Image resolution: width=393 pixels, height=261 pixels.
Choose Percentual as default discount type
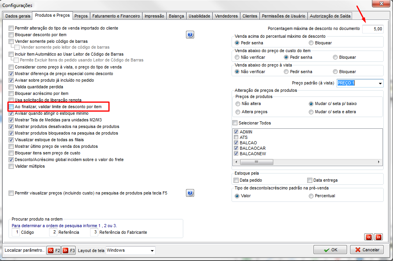311,196
